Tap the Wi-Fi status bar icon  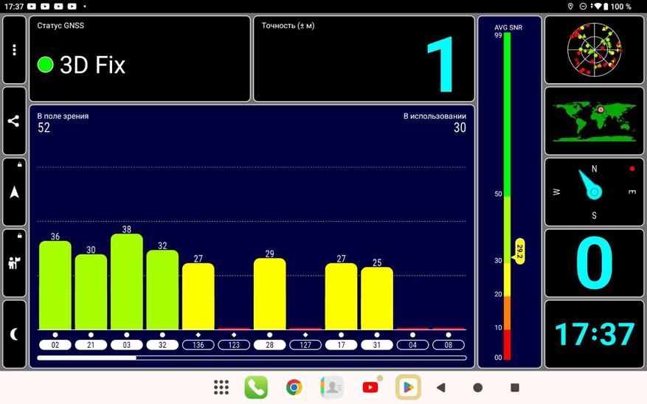(597, 6)
